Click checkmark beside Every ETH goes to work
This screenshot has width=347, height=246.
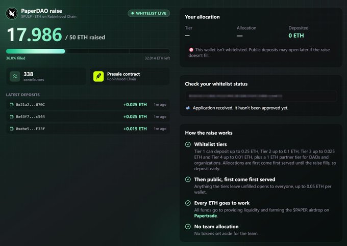coord(188,203)
